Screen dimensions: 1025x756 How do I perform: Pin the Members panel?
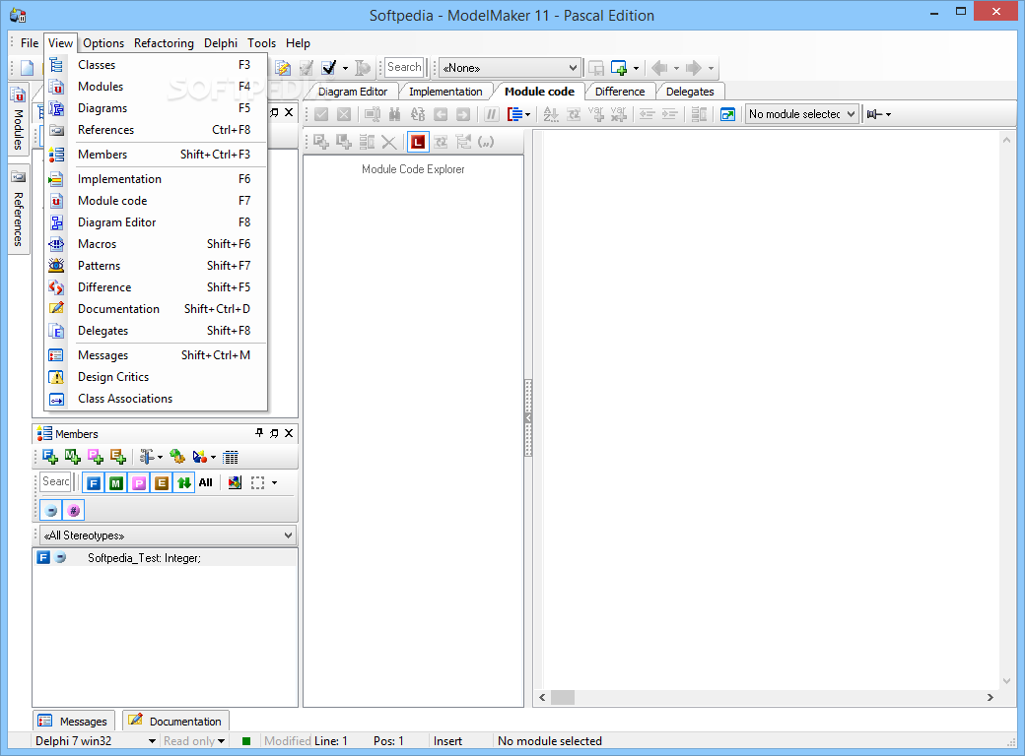(259, 433)
